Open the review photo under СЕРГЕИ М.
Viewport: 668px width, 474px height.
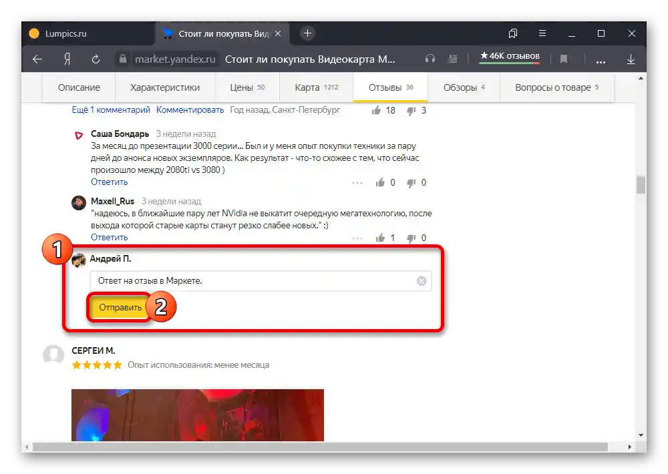click(198, 415)
